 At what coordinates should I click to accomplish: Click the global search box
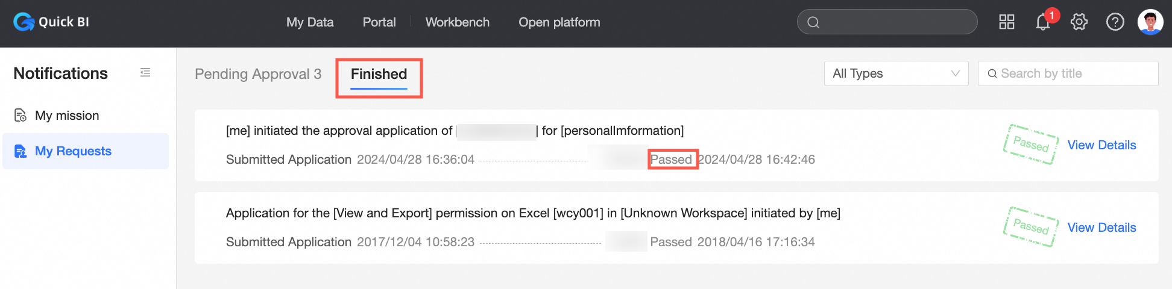point(892,22)
